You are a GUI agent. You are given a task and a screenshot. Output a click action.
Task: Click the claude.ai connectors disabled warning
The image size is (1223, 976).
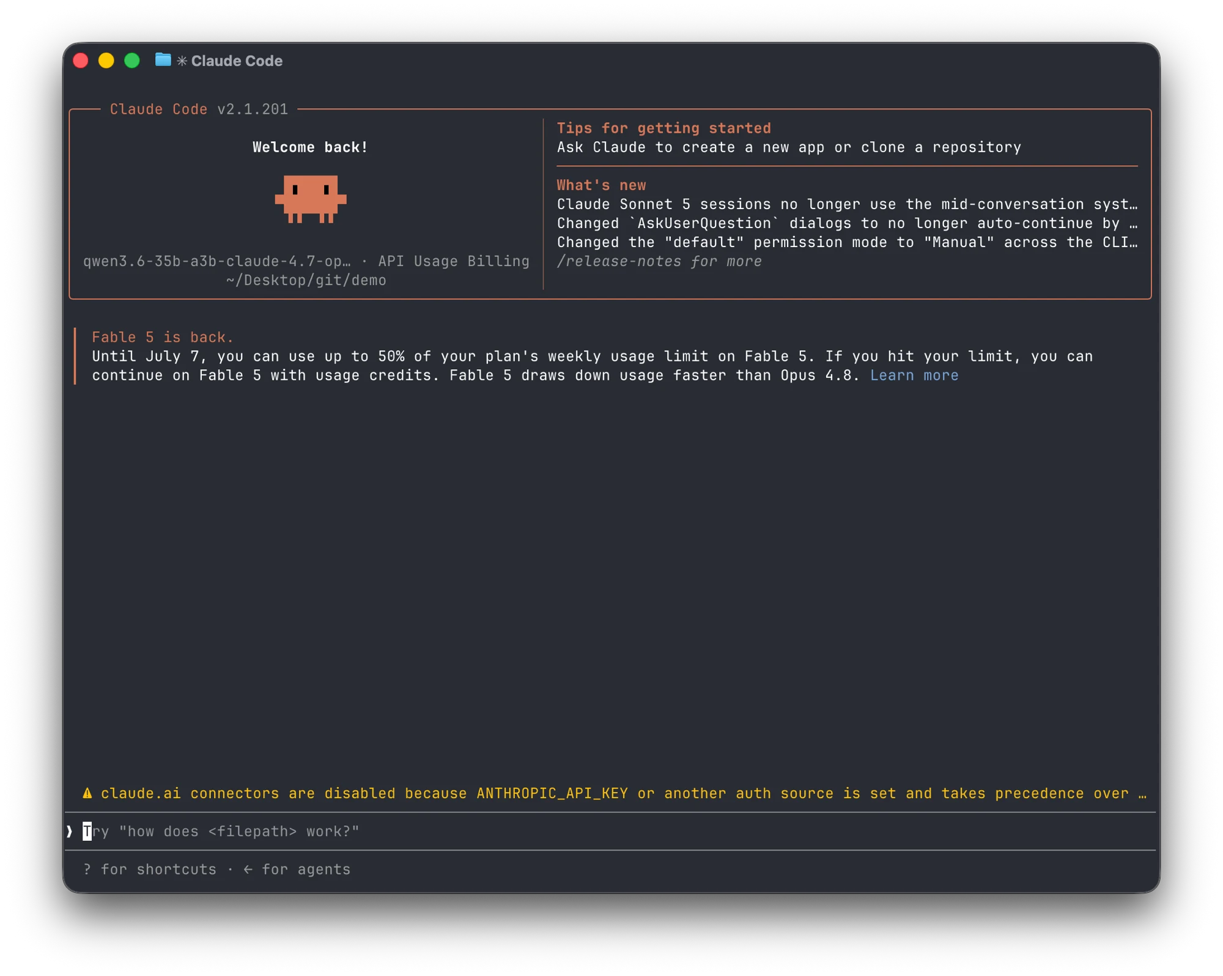615,793
